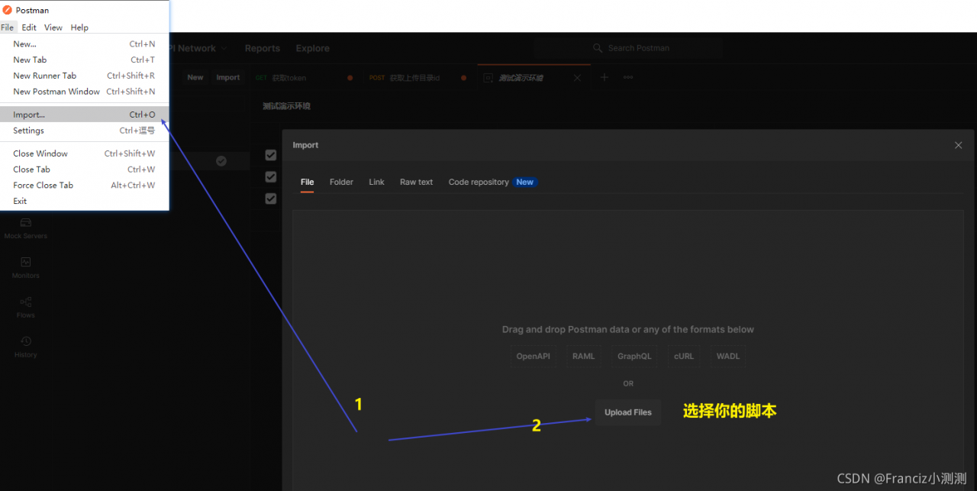Screen dimensions: 977x491
Task: Select New Runner Tab menu entry
Action: point(84,76)
